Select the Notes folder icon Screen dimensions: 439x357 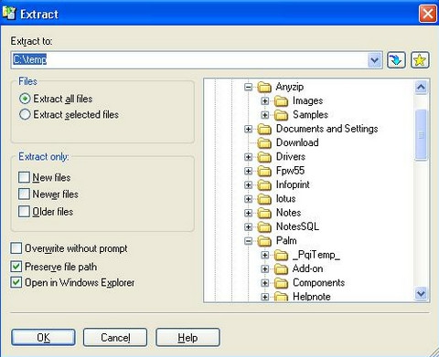click(264, 213)
